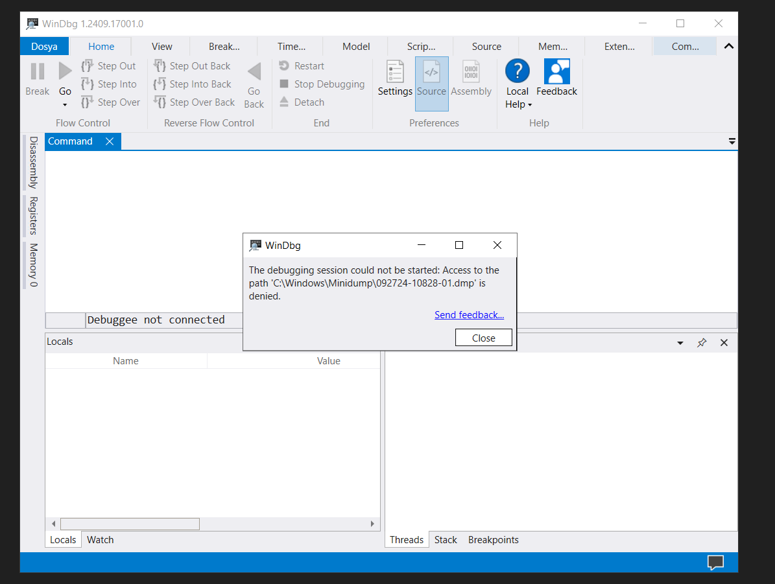
Task: Open the Registers side panel
Action: point(33,216)
